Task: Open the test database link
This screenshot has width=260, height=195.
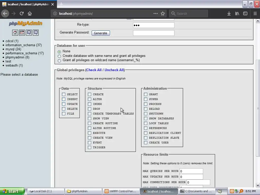Action: click(8, 61)
